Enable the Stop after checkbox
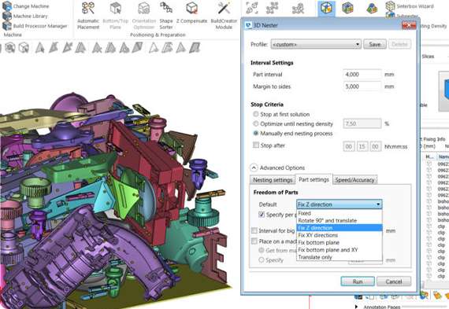The image size is (449, 309). click(256, 145)
